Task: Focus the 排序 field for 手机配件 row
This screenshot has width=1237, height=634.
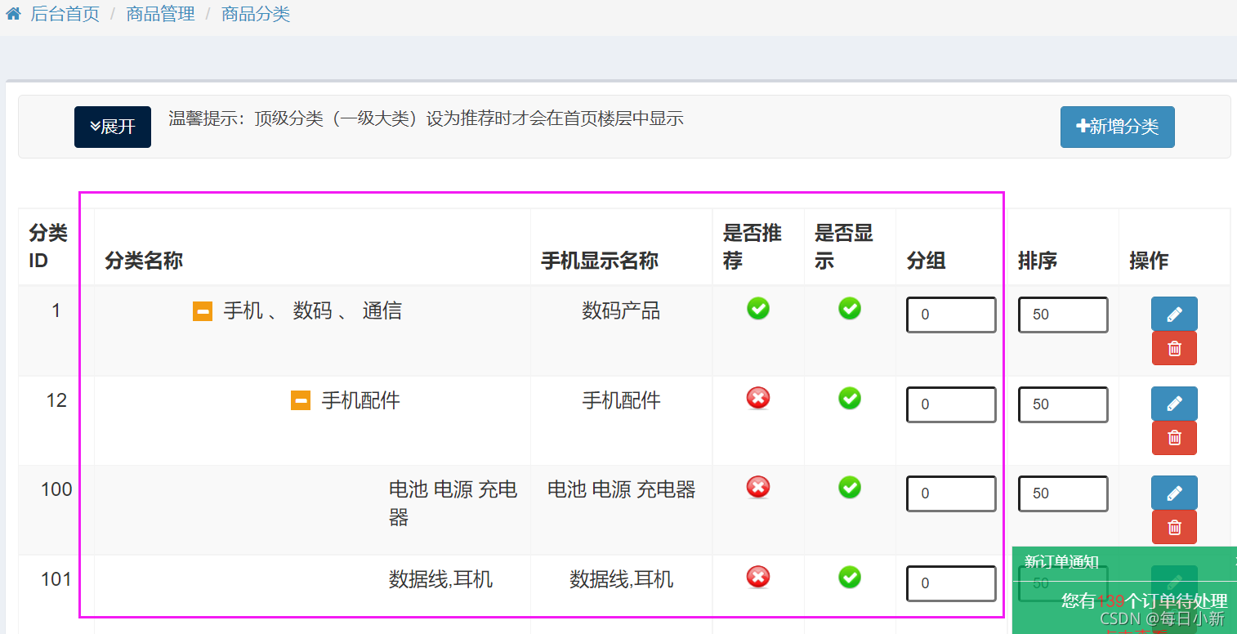Action: (1063, 404)
